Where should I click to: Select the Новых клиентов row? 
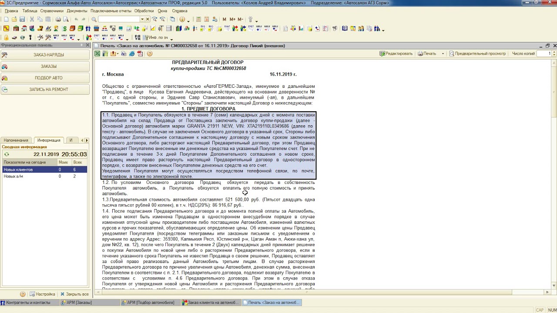click(44, 170)
